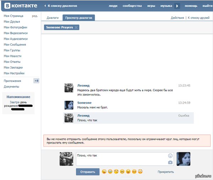Insert the last emoji in the row
The height and width of the screenshot is (180, 213).
[x=140, y=172]
